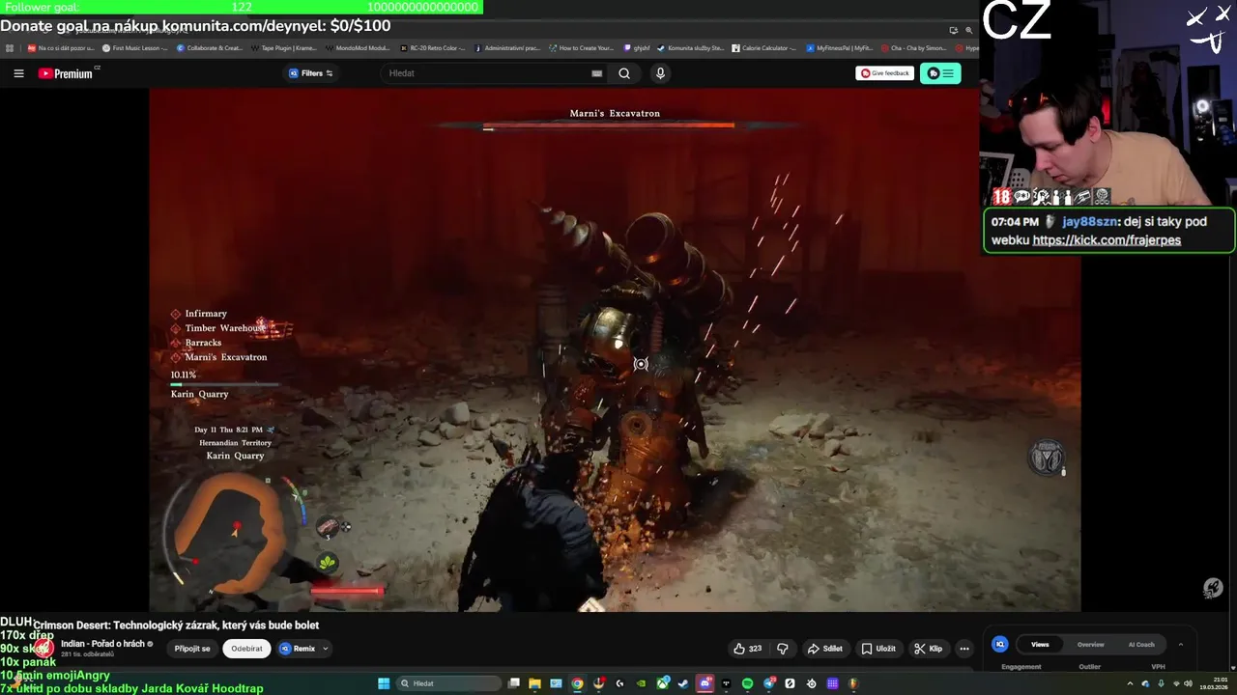The height and width of the screenshot is (695, 1237).
Task: Open the on-screen keyboard icon in search box
Action: click(596, 73)
